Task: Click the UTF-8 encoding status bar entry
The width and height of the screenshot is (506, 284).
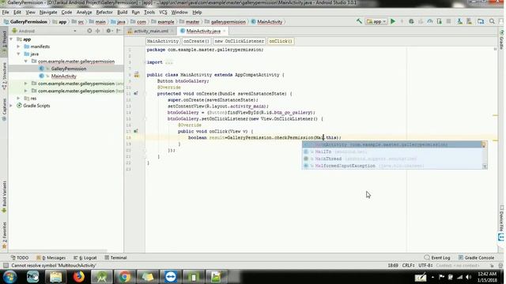Action: point(425,265)
